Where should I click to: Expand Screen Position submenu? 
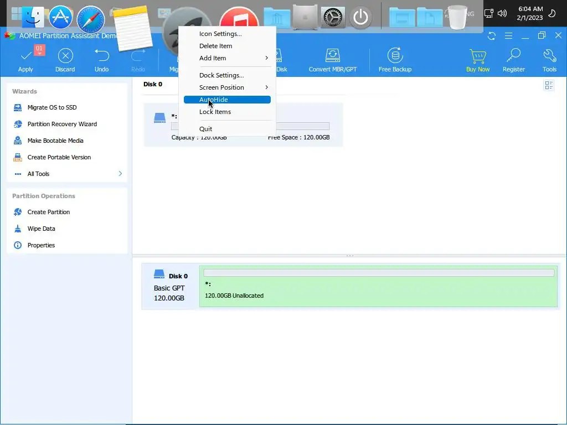(227, 87)
